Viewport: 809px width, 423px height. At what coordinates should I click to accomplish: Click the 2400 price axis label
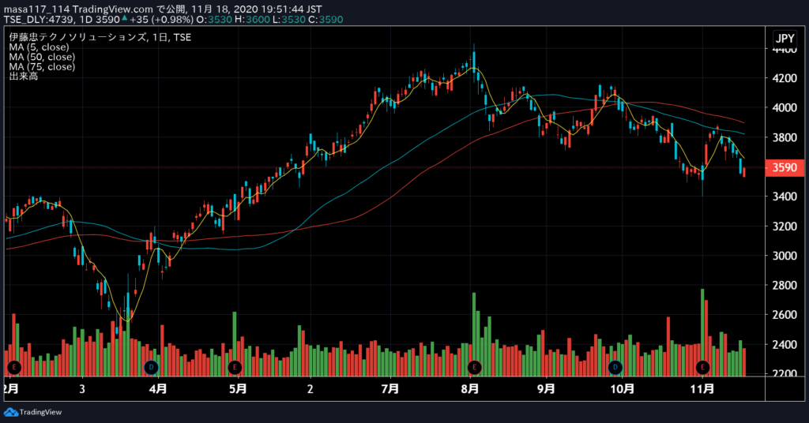pyautogui.click(x=785, y=344)
